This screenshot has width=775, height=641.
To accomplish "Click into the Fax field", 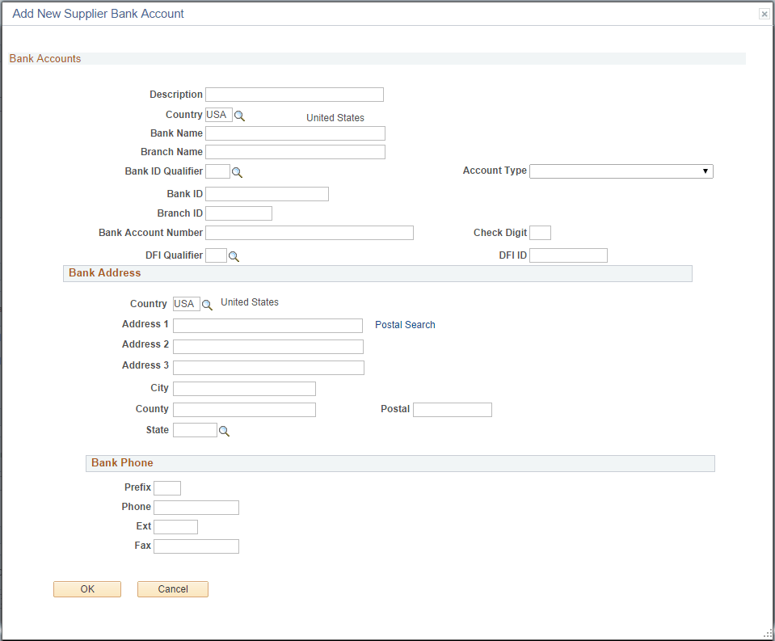I will pos(196,546).
